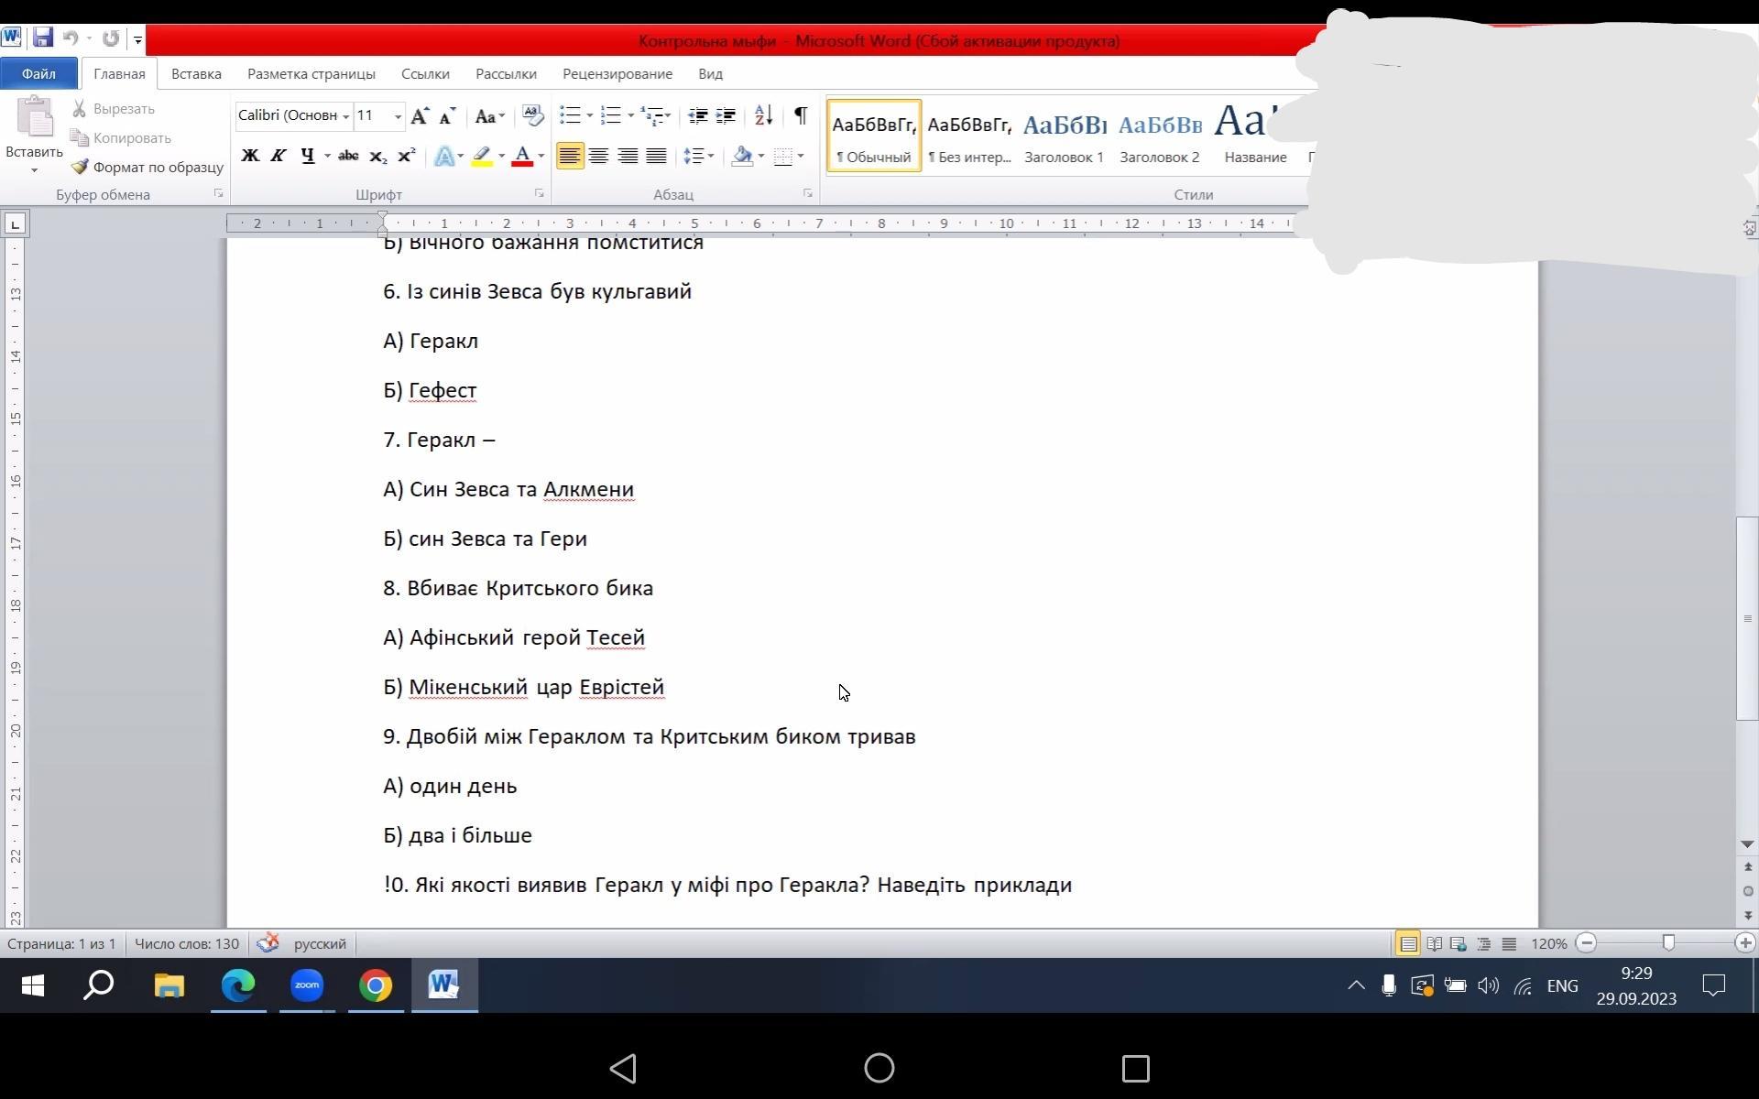Viewport: 1759px width, 1099px height.
Task: Click the Grow Font icon
Action: click(420, 116)
